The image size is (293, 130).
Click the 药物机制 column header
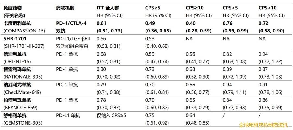[x=65, y=8]
